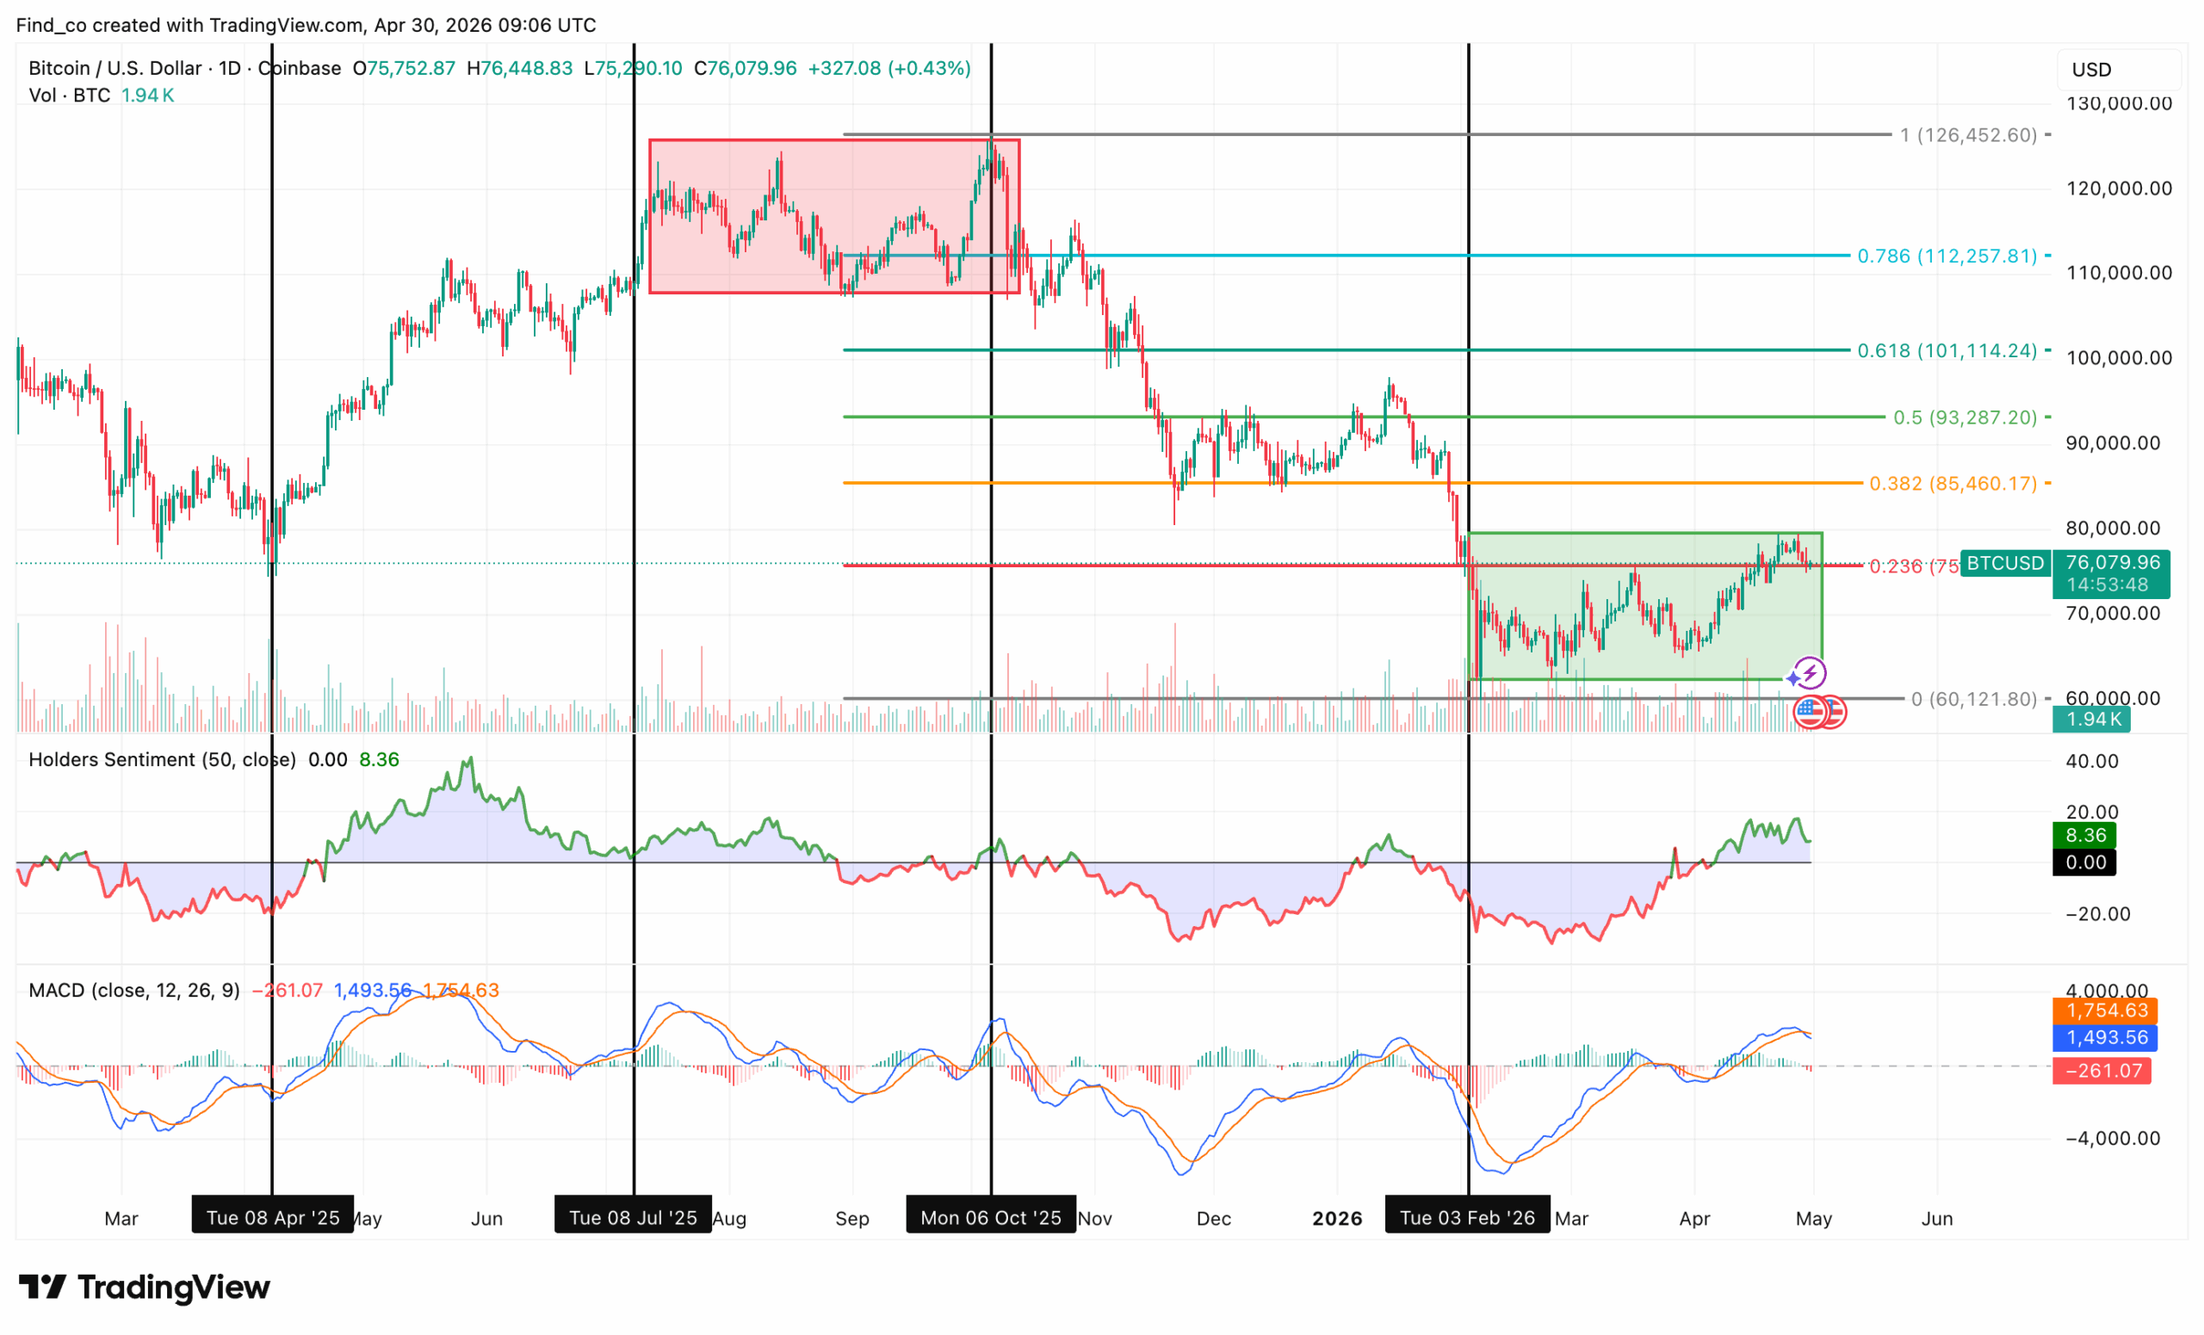Click the Sep label on time axis
This screenshot has height=1335, width=2204.
click(852, 1218)
